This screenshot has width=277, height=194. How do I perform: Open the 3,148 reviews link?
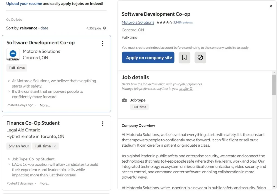(x=183, y=22)
